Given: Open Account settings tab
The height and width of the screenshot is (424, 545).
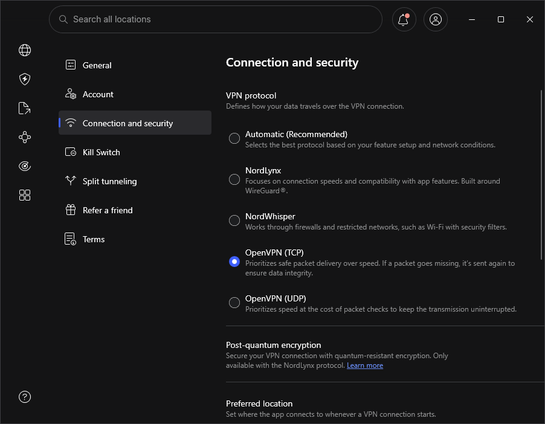Looking at the screenshot, I should pos(135,94).
